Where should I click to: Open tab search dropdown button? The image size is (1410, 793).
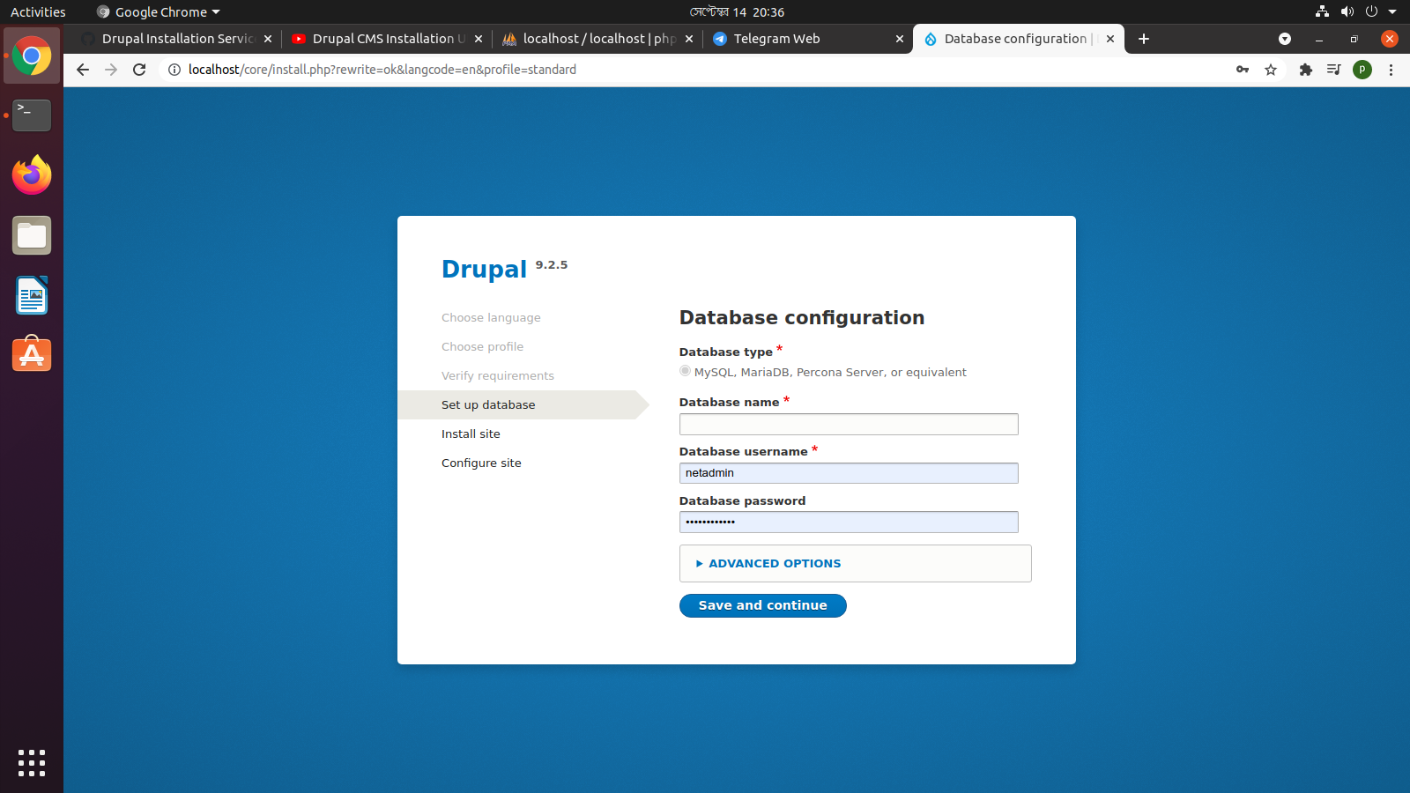[x=1285, y=39]
